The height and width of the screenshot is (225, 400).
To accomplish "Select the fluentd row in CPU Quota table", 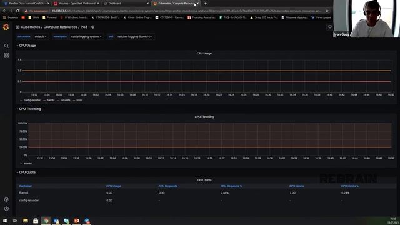I will 206,193.
